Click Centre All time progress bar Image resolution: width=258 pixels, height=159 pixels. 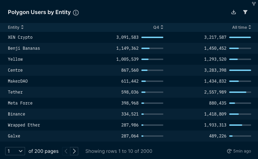(x=240, y=70)
